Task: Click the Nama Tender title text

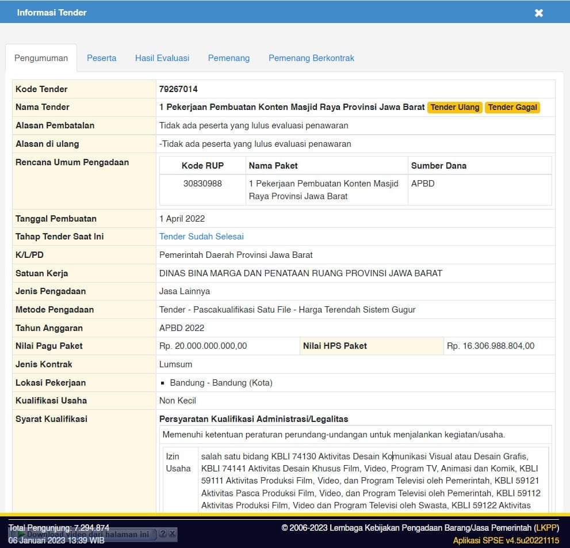Action: (x=292, y=107)
